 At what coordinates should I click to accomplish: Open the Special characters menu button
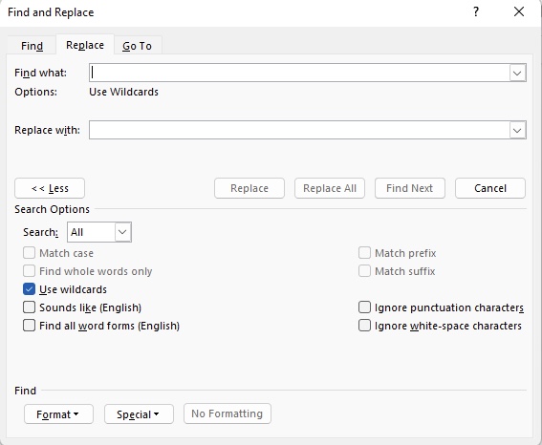(x=139, y=413)
